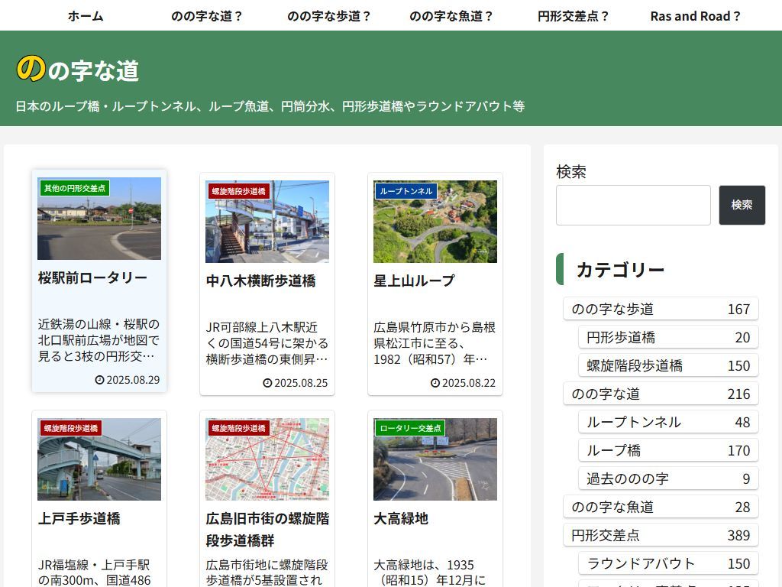Open the 広島旧市街の螺旋階段歩道橋群 map thumbnail
The width and height of the screenshot is (782, 587).
tap(267, 459)
